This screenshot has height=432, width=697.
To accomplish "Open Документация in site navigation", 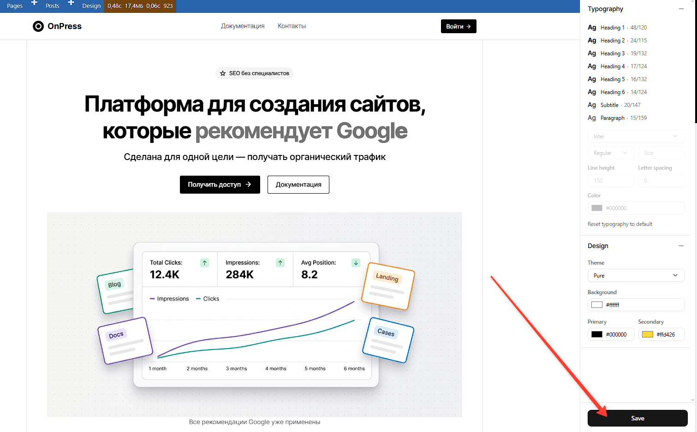I will point(243,26).
